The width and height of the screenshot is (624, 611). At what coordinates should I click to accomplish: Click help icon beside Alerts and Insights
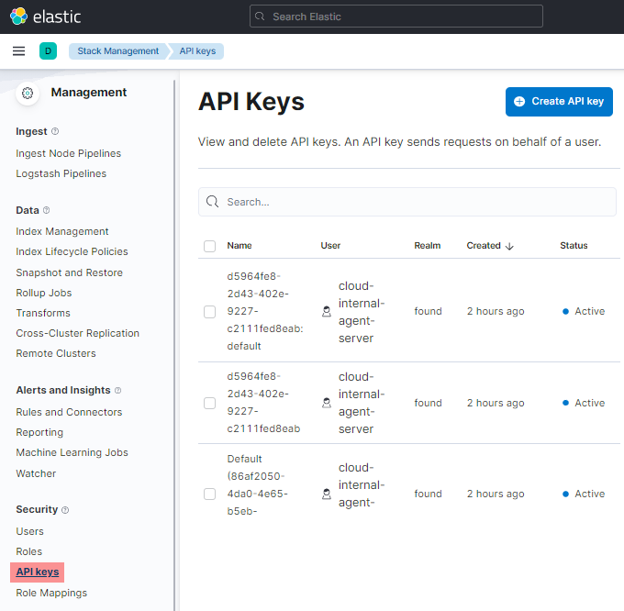click(117, 390)
